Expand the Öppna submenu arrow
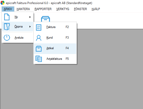Image resolution: width=143 pixels, height=109 pixels. point(30,26)
